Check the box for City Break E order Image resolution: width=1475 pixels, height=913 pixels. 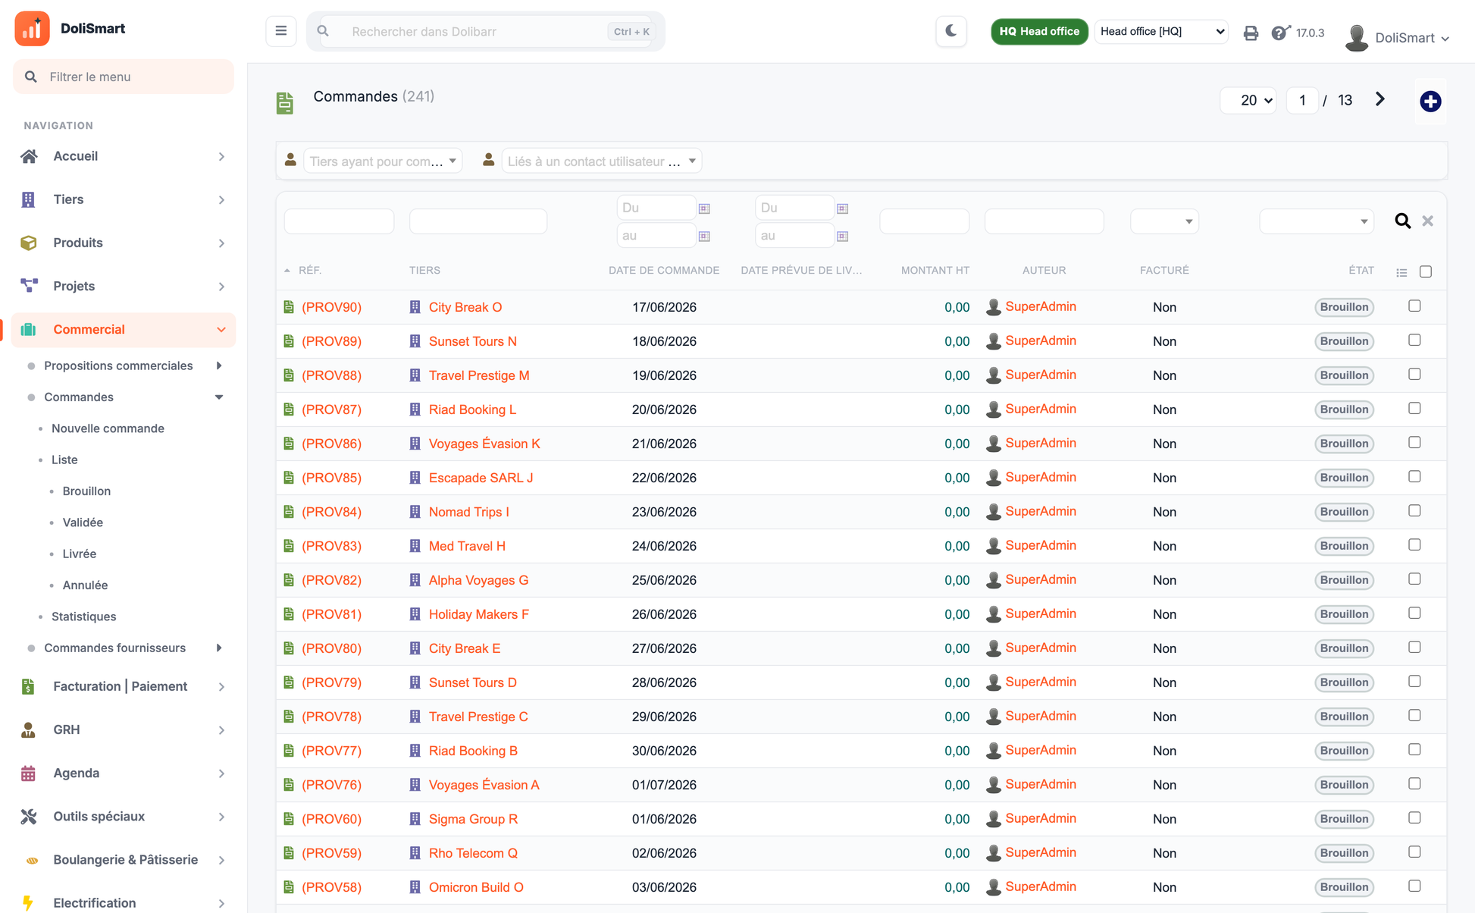pyautogui.click(x=1414, y=648)
